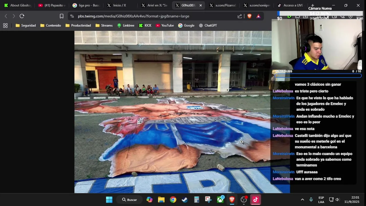Open Google Chrome from the taskbar
This screenshot has width=366, height=206.
[173, 200]
